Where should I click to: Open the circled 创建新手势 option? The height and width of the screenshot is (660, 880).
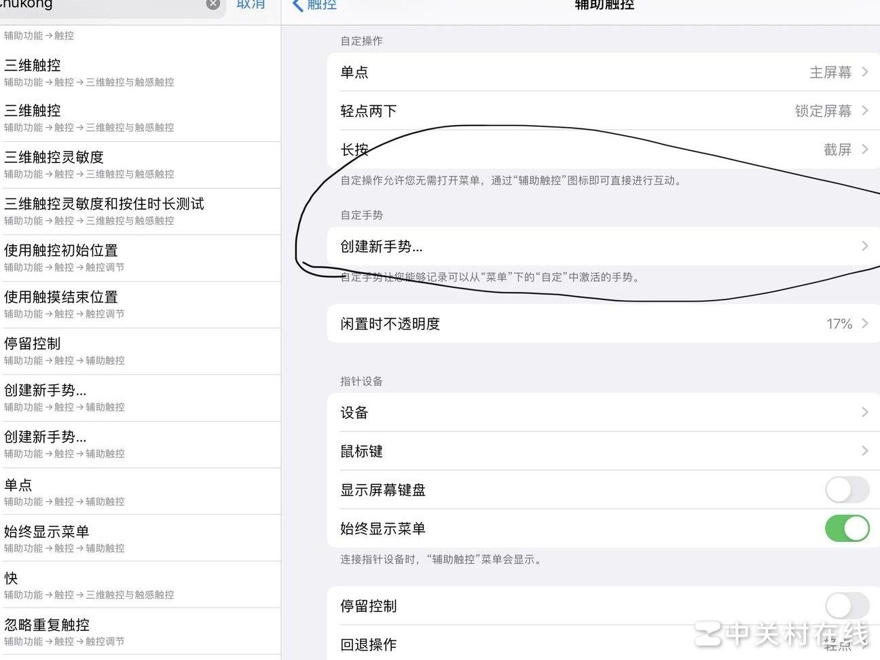603,246
